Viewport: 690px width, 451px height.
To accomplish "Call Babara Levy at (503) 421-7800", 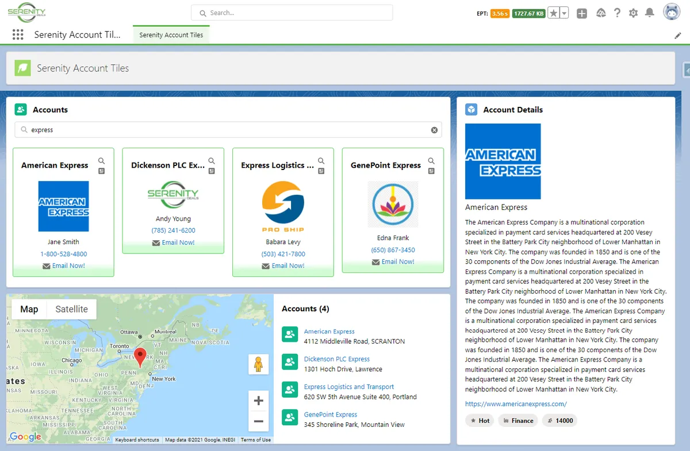I will click(283, 254).
